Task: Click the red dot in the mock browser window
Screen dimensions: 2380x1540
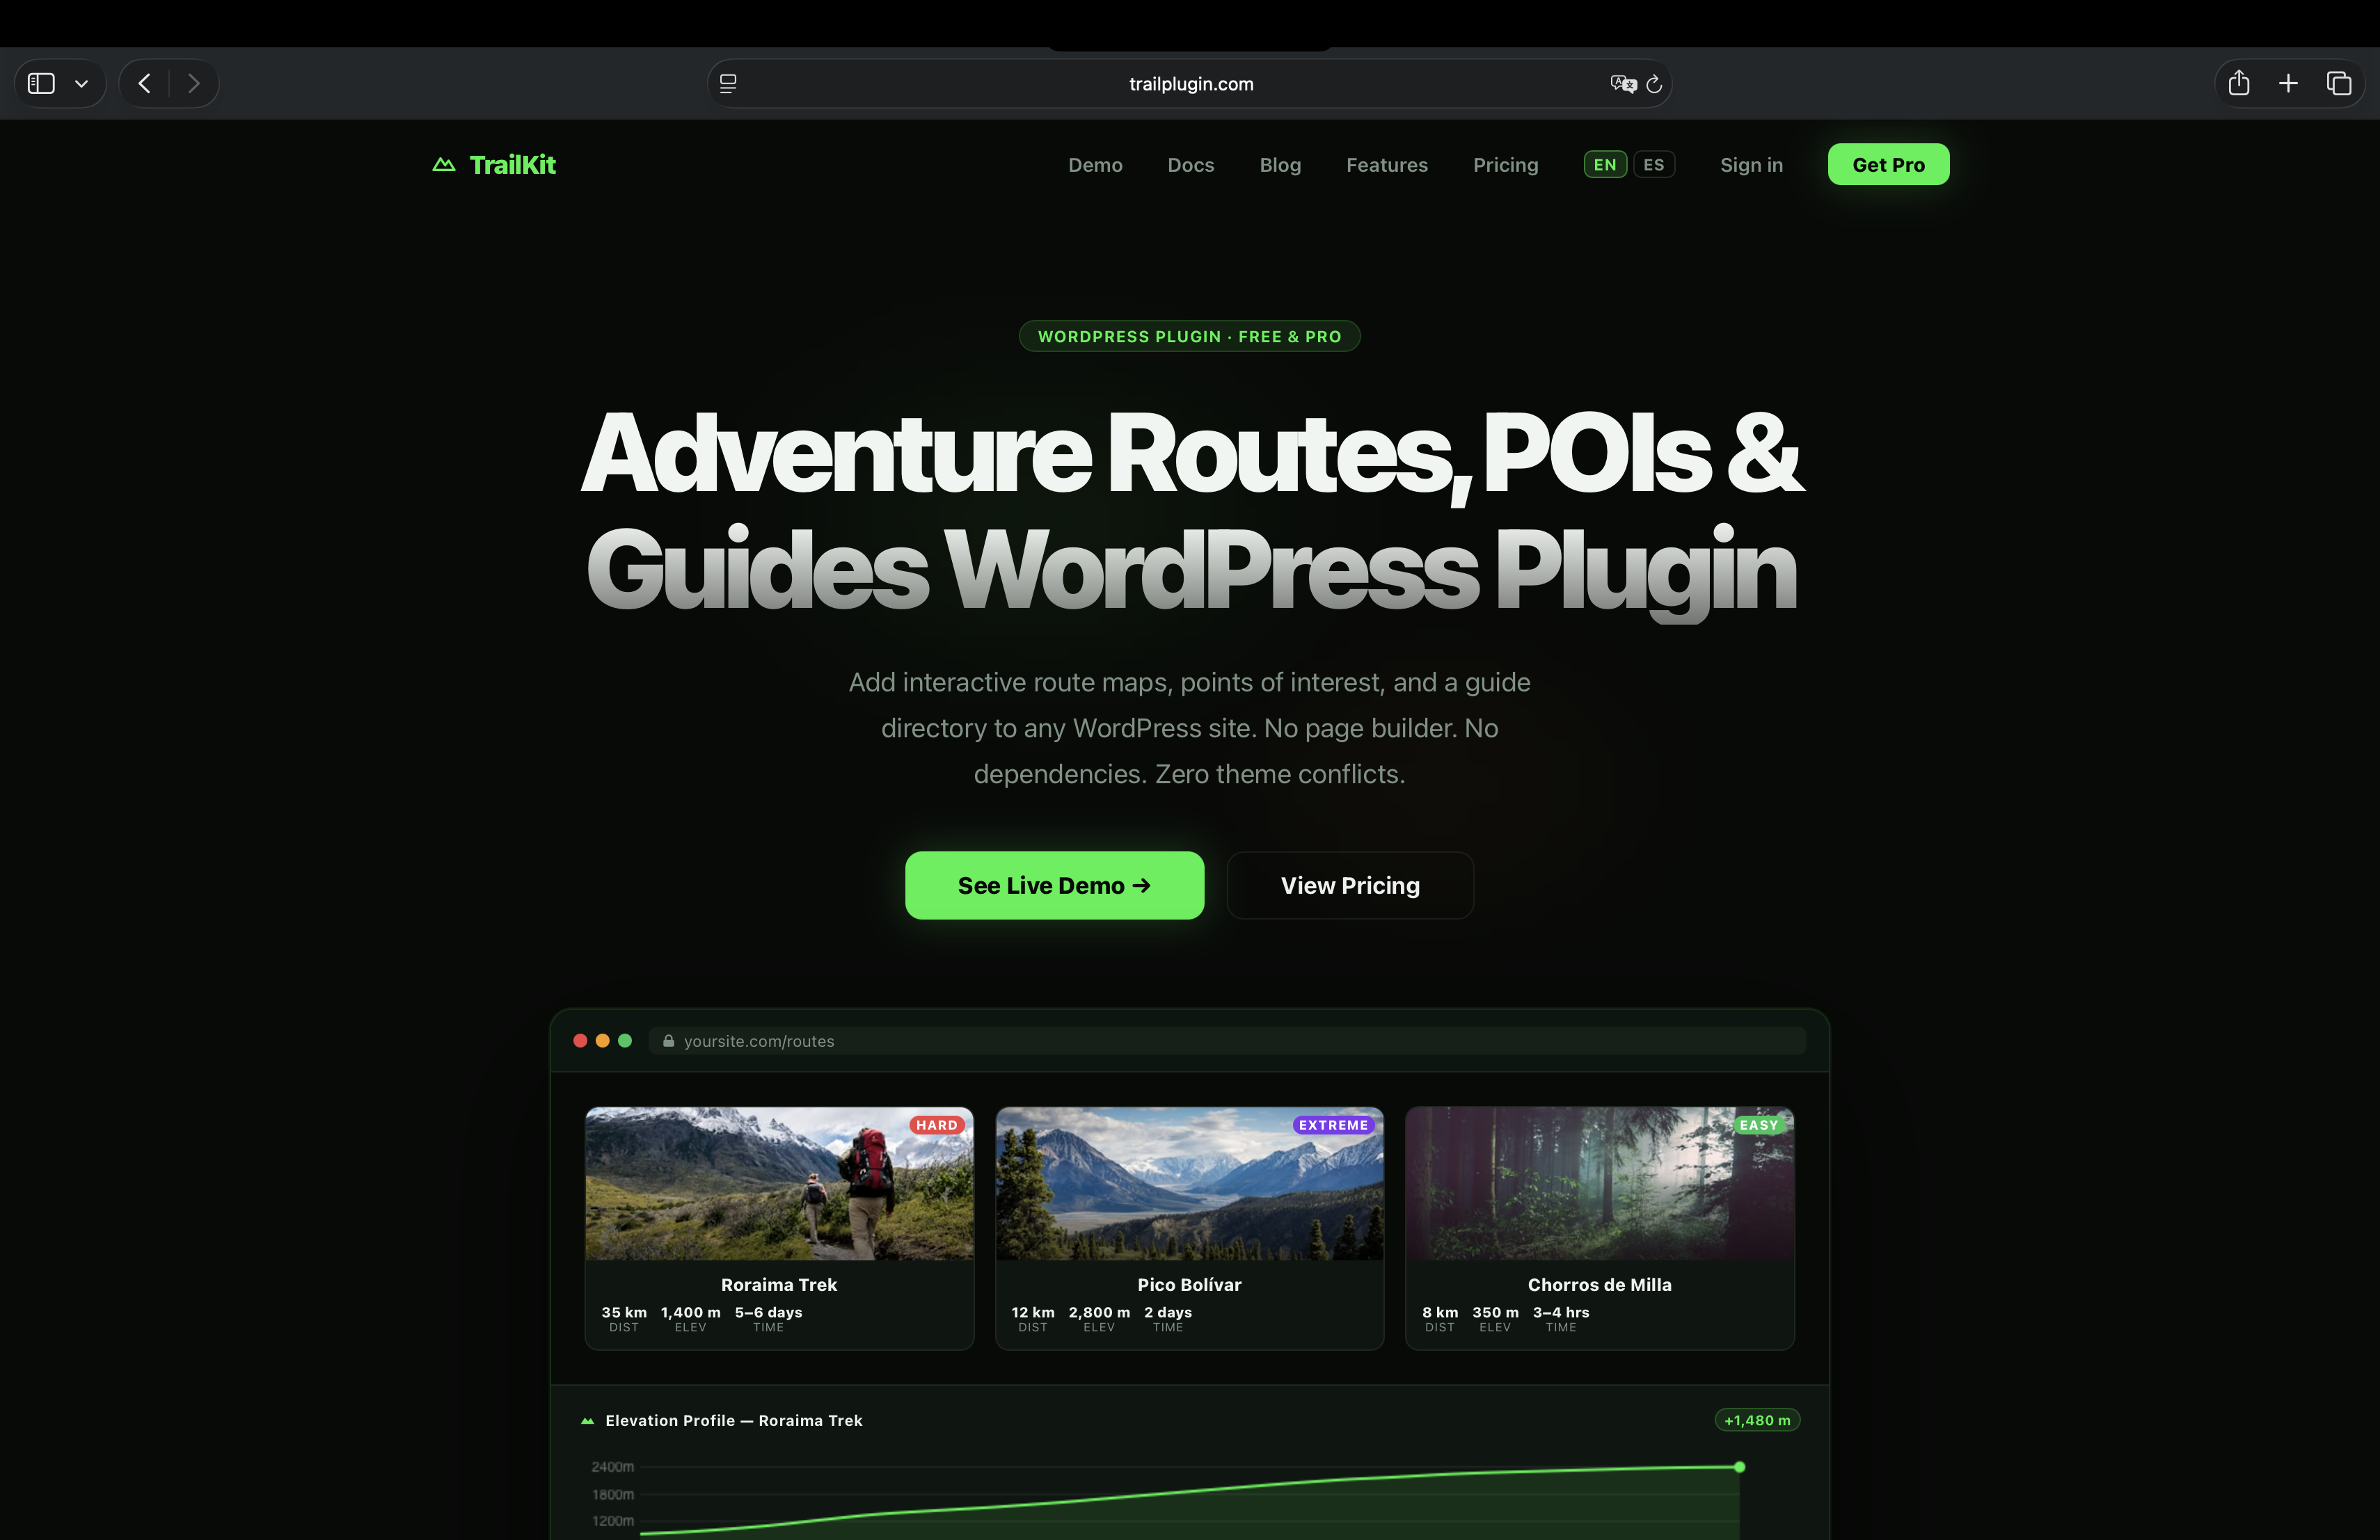Action: click(x=580, y=1041)
